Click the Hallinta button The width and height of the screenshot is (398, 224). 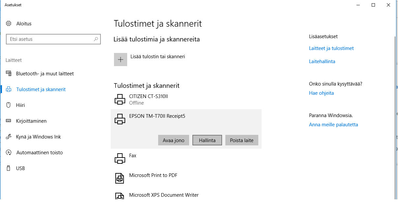tap(207, 140)
